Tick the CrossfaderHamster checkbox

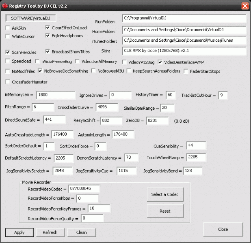tap(8, 82)
